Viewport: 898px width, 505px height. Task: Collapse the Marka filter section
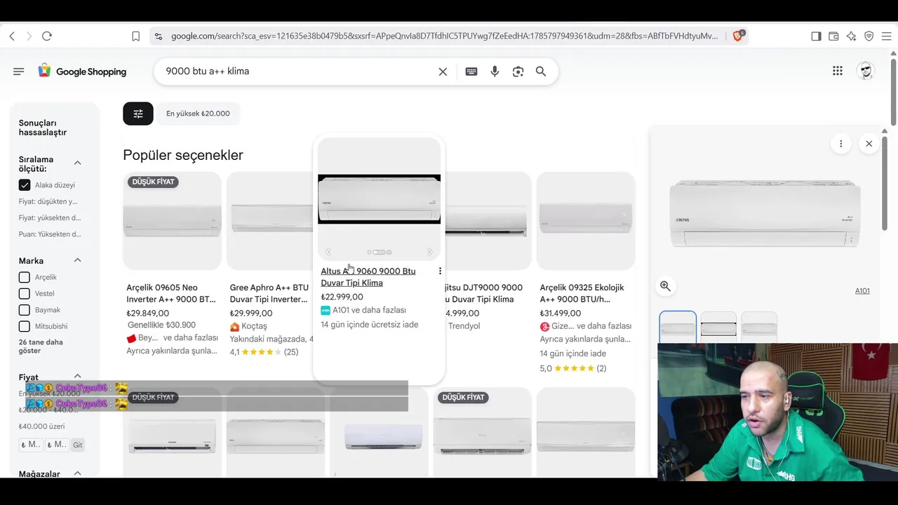(x=77, y=260)
